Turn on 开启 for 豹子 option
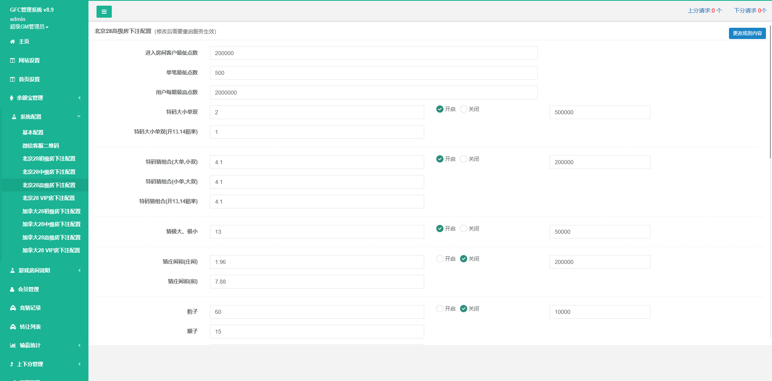Viewport: 772px width, 381px height. [440, 309]
